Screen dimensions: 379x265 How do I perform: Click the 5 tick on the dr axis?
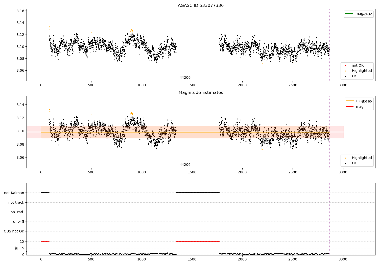[x=23, y=248]
